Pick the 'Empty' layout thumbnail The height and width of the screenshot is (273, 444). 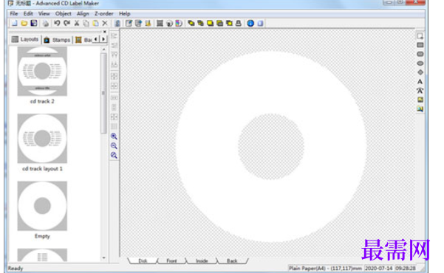click(x=42, y=206)
